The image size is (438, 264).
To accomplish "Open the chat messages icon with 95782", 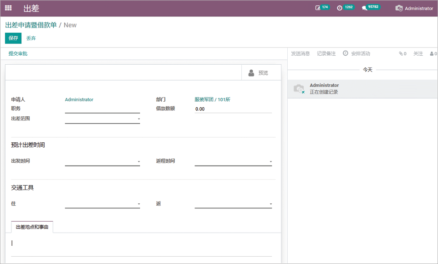I will point(364,8).
